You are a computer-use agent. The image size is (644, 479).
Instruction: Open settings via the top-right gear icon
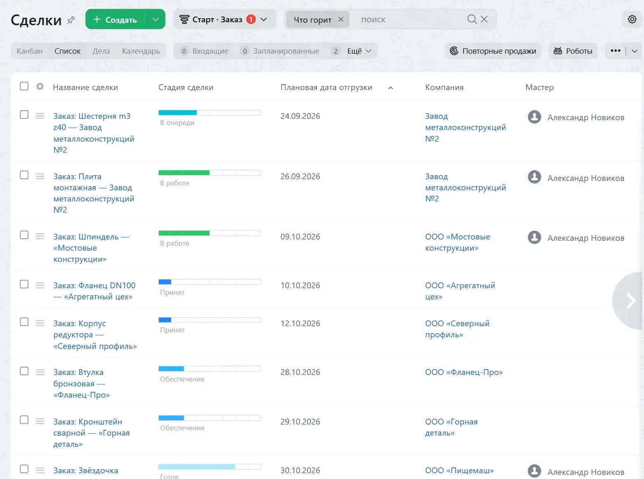tap(632, 19)
